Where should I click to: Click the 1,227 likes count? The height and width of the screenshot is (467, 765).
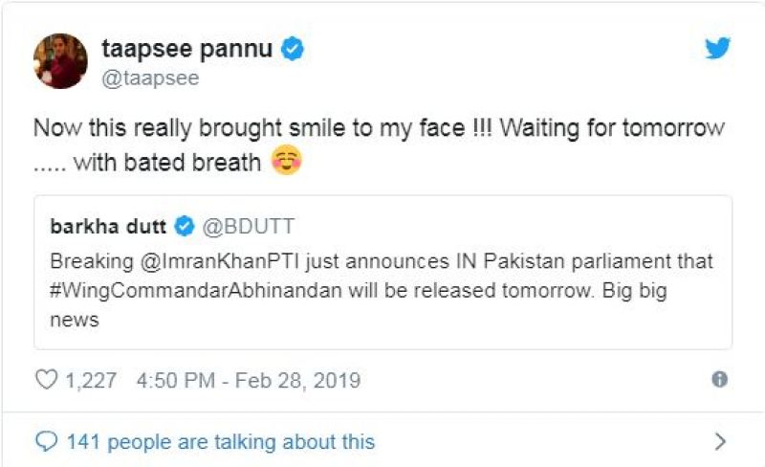(92, 380)
